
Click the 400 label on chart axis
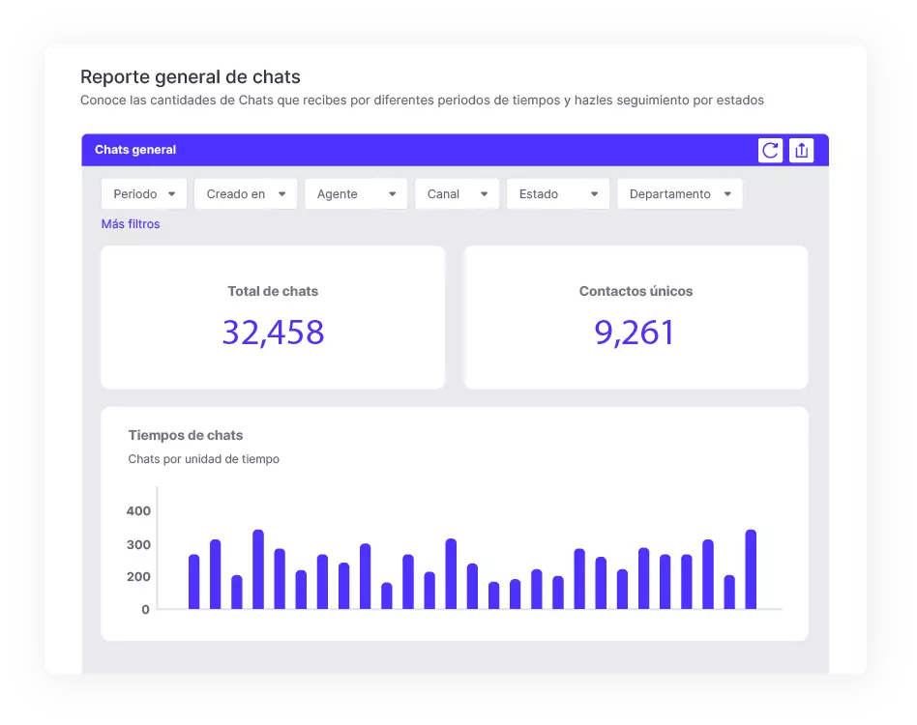tap(138, 511)
